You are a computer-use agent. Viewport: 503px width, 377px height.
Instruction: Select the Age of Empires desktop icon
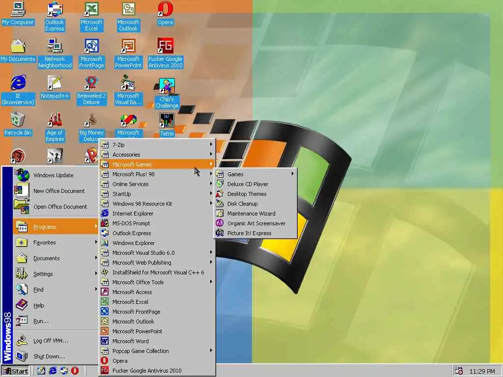(55, 127)
